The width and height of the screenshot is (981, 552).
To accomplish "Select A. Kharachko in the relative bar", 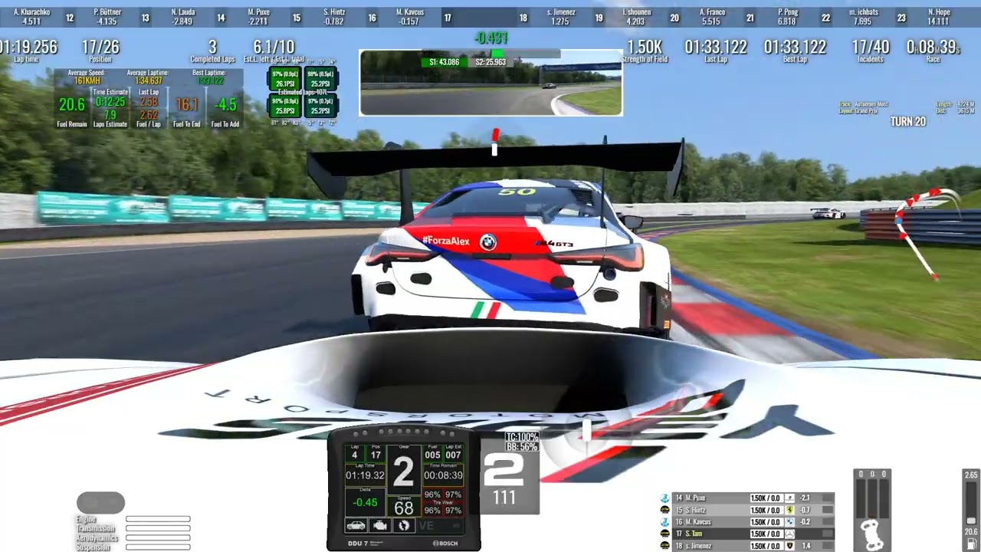I will (31, 17).
